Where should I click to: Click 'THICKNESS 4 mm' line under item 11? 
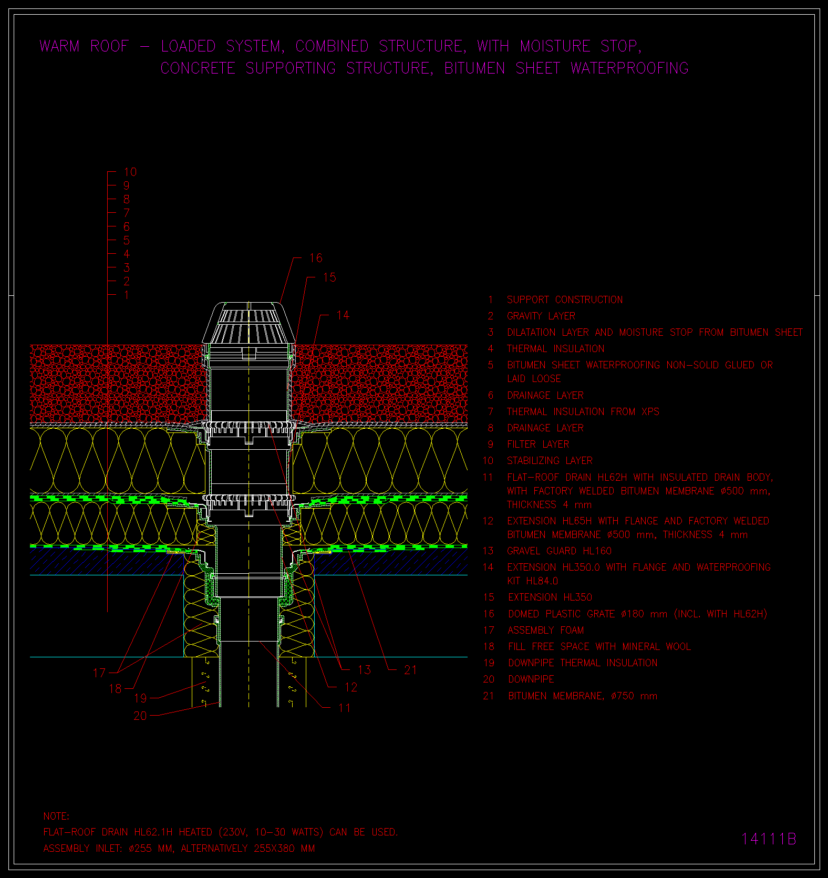pyautogui.click(x=549, y=505)
